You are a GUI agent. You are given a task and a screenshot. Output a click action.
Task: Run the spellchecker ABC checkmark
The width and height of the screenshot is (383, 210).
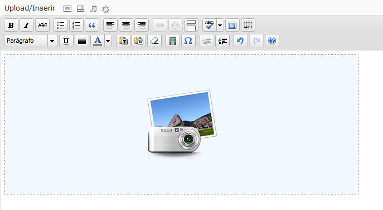click(209, 25)
